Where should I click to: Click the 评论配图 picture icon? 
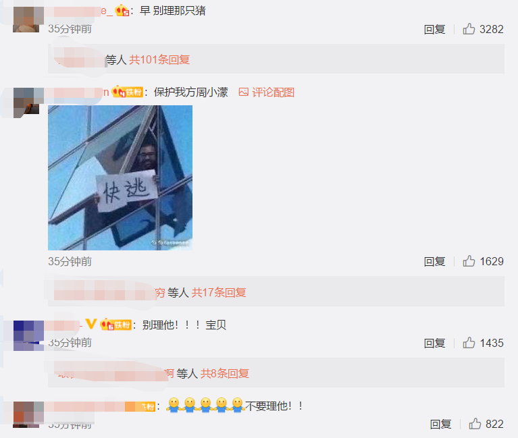244,92
